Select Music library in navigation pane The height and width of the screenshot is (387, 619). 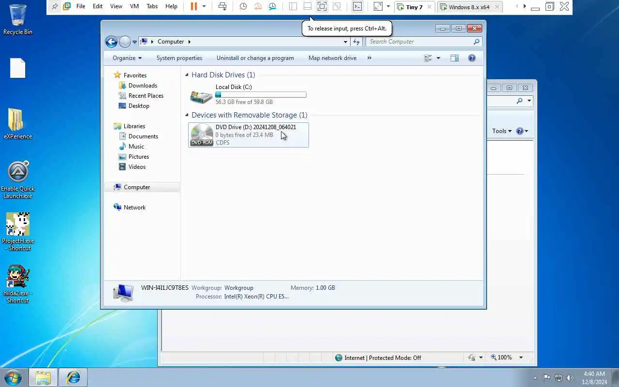coord(136,147)
